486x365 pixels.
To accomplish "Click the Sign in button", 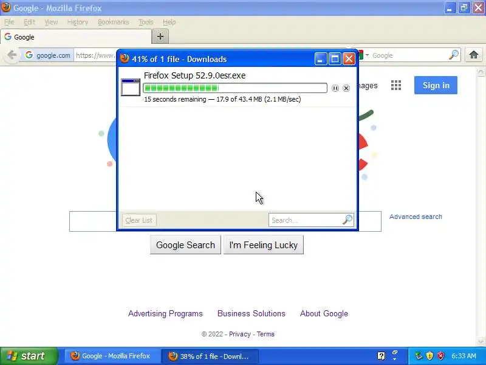I will 436,85.
